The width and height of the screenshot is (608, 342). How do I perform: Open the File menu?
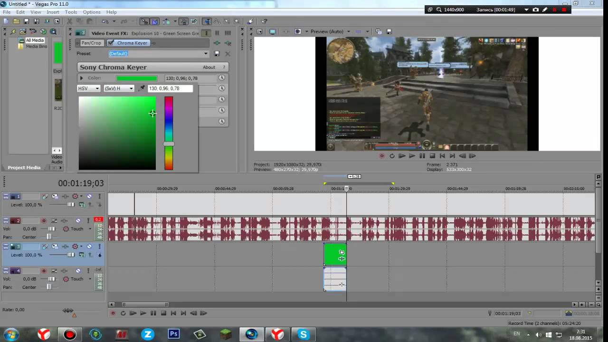pos(7,12)
